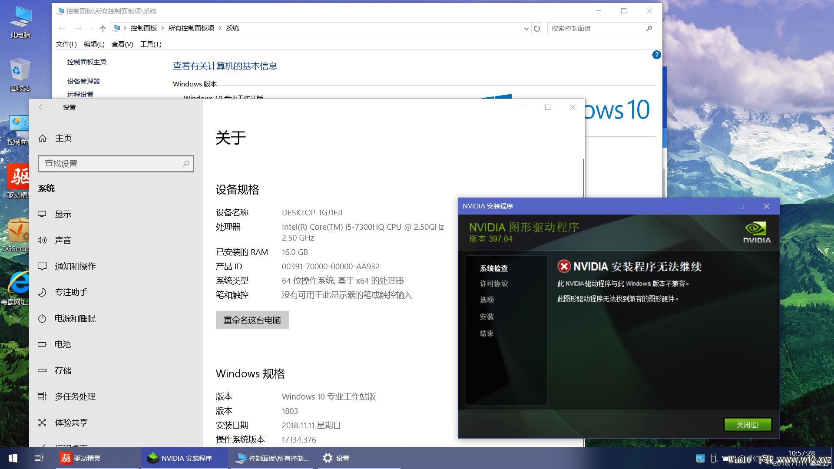
Task: Open 编辑(E) menu in Control Panel
Action: [94, 44]
